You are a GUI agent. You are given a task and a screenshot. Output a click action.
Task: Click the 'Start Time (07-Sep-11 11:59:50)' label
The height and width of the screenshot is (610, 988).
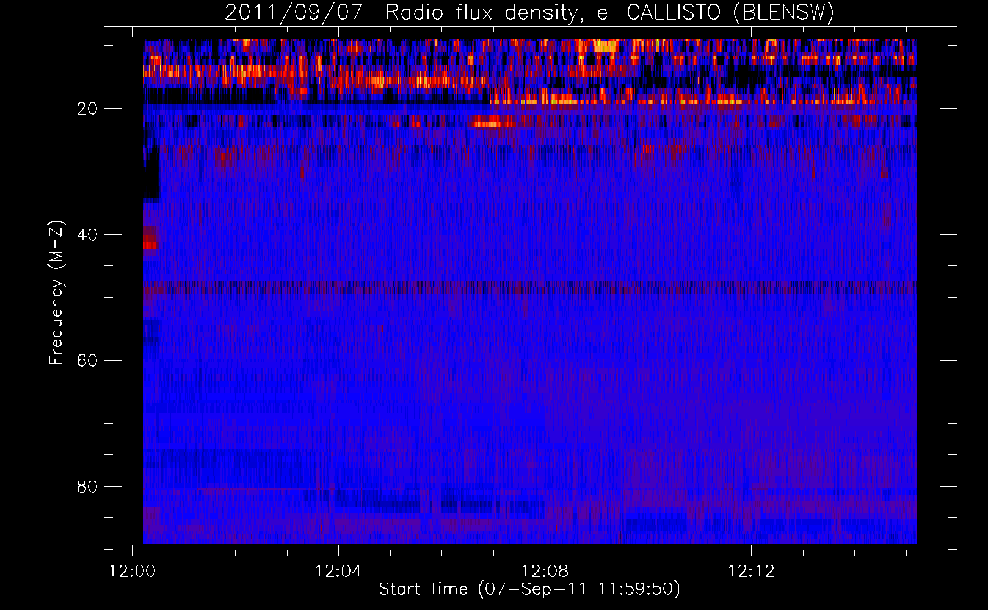coord(529,589)
